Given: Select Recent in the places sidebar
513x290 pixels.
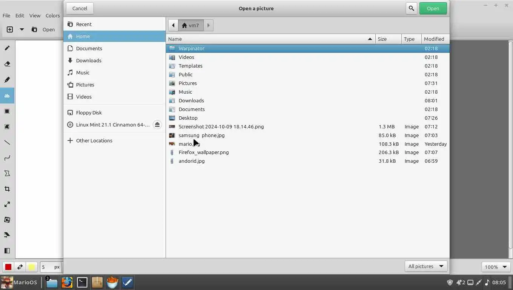Looking at the screenshot, I should tap(115, 24).
